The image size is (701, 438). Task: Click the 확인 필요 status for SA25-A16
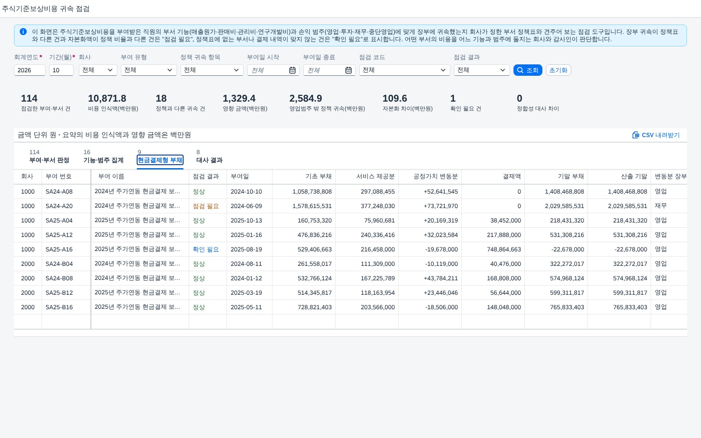click(206, 249)
